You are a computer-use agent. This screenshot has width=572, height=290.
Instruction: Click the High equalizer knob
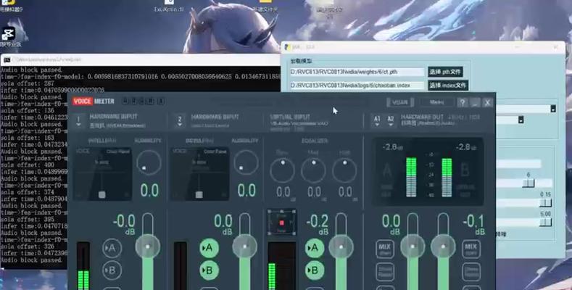click(345, 170)
